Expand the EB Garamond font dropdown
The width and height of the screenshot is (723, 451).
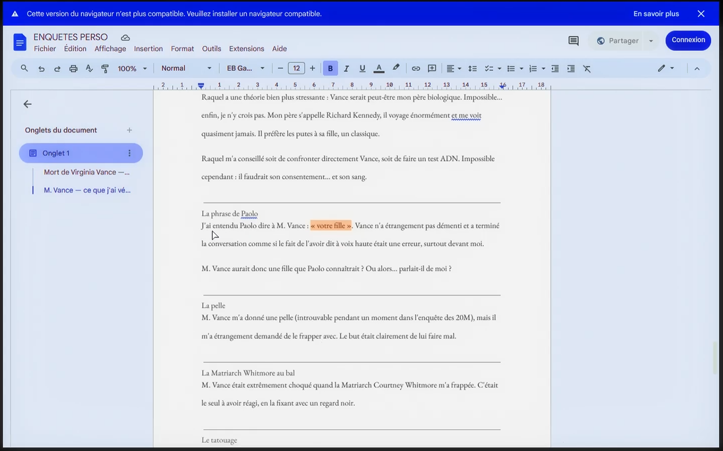(246, 68)
